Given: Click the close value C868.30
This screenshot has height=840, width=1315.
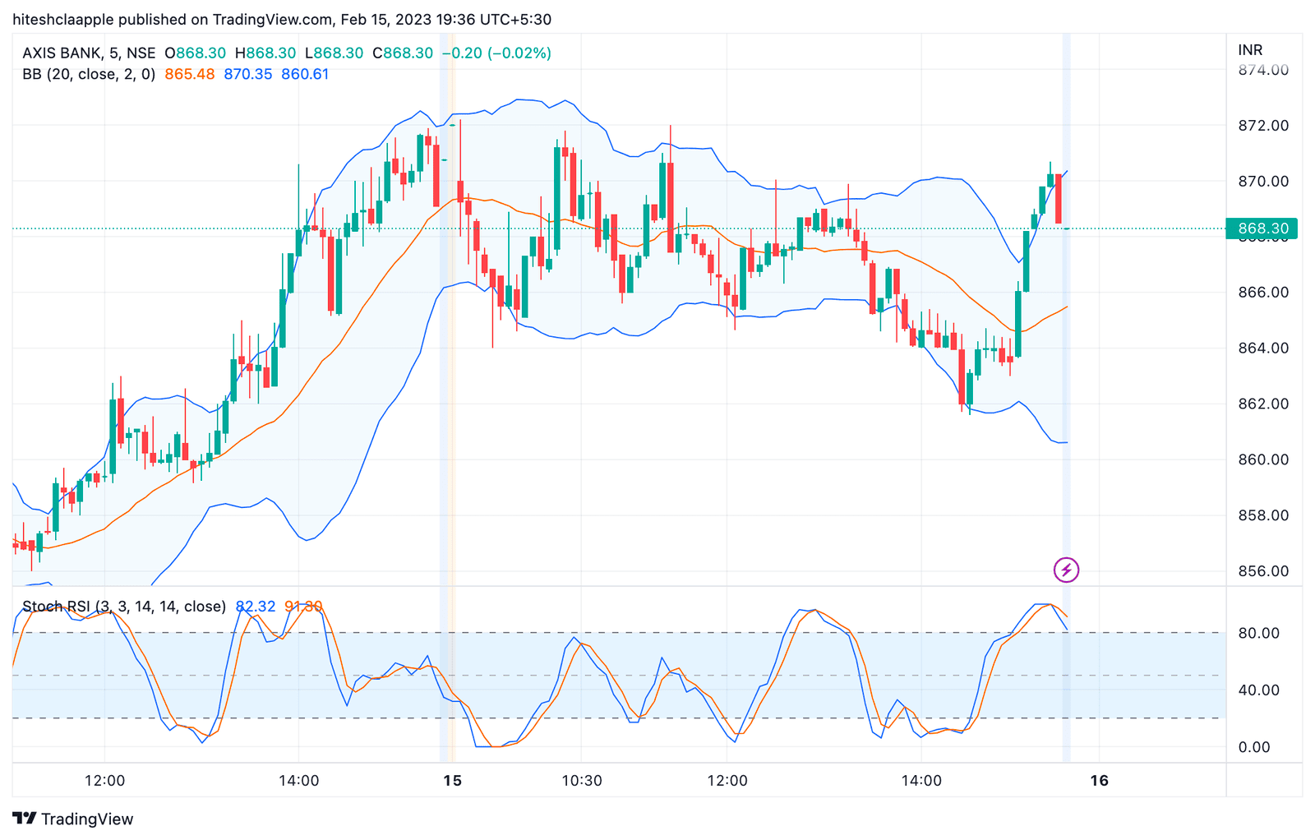Looking at the screenshot, I should coord(403,53).
